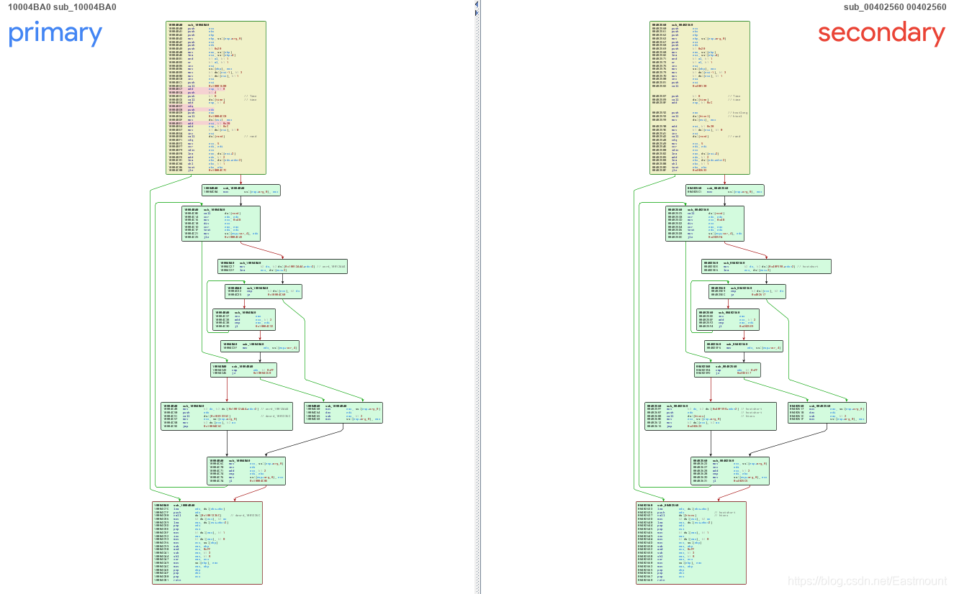954x594 pixels.
Task: Select primary 'cmp / je' loop-head node
Action: click(264, 292)
